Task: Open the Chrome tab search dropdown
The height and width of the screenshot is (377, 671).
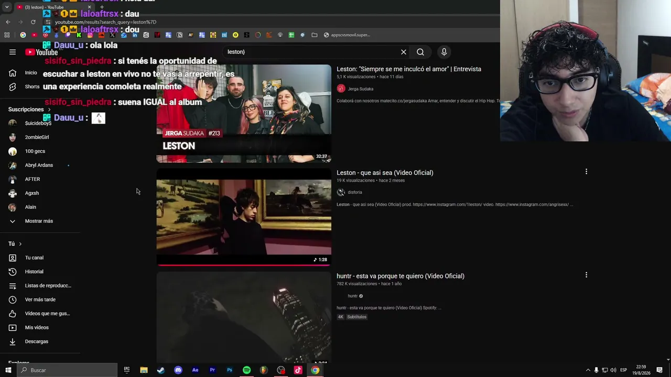Action: click(x=7, y=7)
